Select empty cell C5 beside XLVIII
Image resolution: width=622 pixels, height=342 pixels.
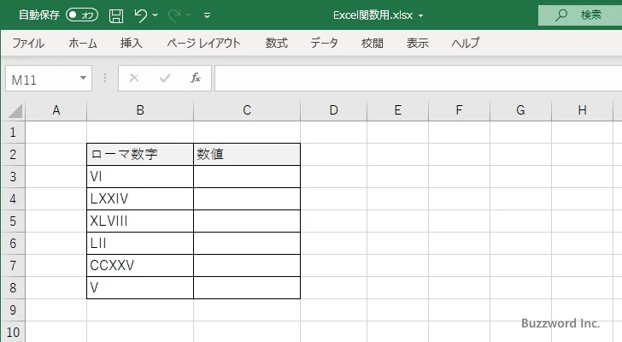(247, 221)
